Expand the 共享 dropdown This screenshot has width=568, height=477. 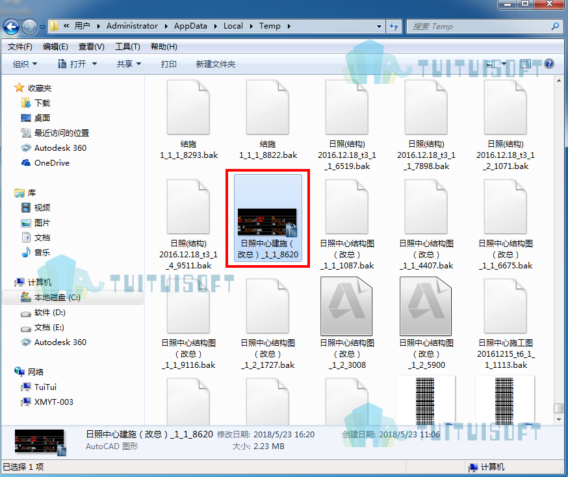[x=129, y=64]
